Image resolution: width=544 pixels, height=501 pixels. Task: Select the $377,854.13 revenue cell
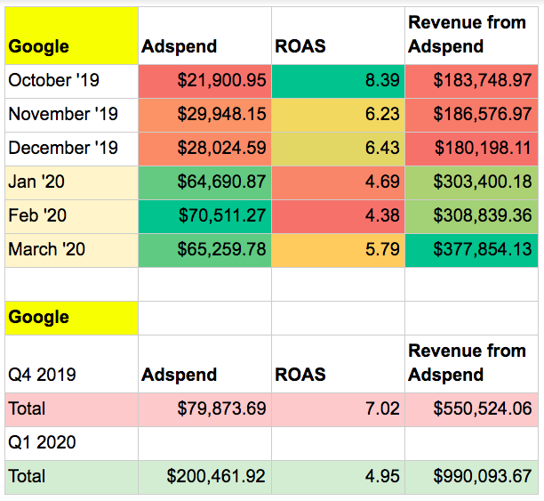click(x=472, y=250)
